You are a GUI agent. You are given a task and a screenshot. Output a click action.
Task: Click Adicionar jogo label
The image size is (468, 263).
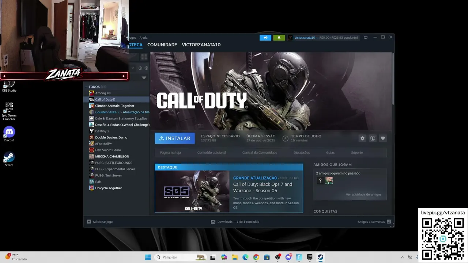[103, 222]
